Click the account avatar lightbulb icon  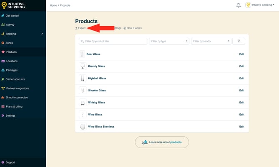[248, 5]
